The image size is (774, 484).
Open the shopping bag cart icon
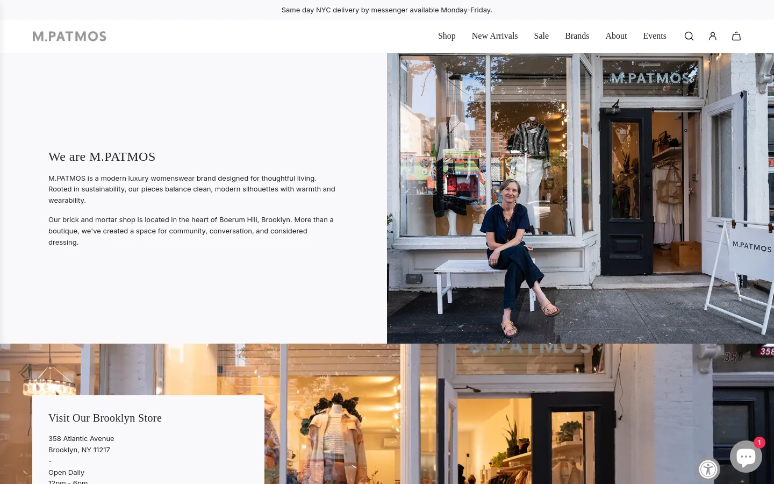coord(736,36)
